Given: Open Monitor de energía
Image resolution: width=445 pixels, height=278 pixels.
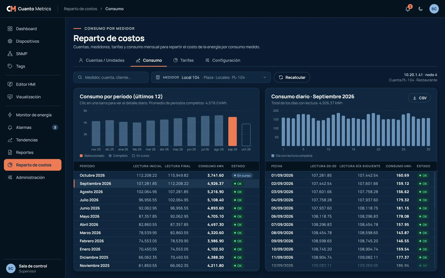Looking at the screenshot, I should 33,115.
